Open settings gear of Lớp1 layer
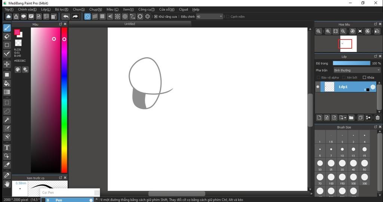 coord(373,87)
